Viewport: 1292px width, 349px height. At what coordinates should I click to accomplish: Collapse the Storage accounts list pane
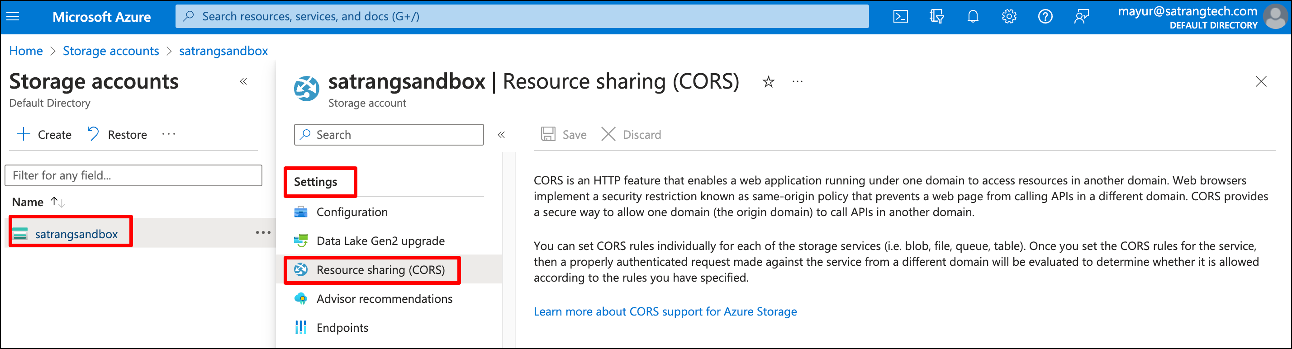pyautogui.click(x=244, y=82)
